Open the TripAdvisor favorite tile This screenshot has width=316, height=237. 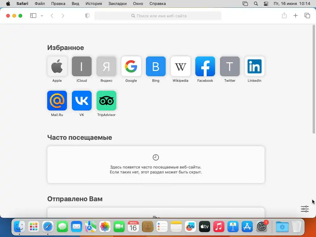[x=106, y=101]
